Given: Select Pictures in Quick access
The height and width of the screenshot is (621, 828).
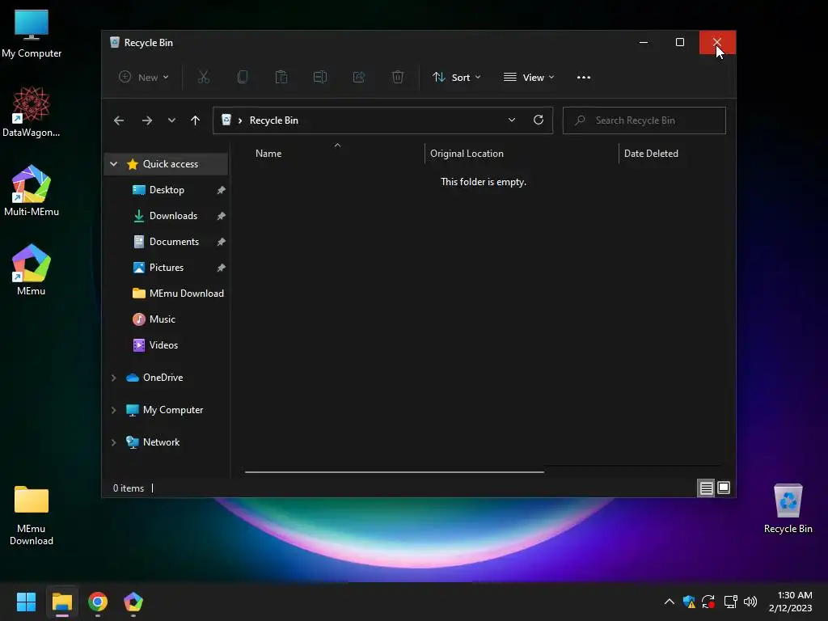Looking at the screenshot, I should click(x=167, y=267).
